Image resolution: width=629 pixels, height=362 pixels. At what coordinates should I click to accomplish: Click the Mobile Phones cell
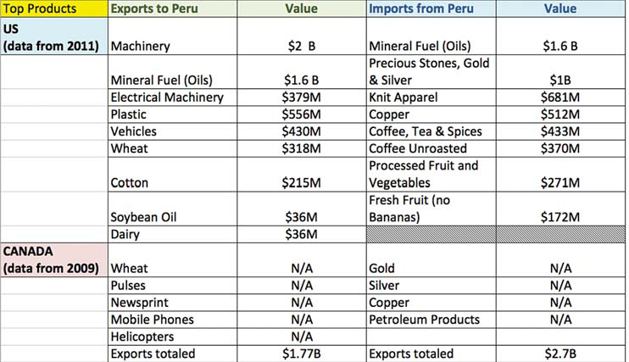click(x=172, y=320)
